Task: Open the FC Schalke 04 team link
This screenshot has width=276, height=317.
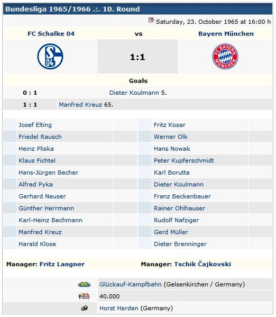Action: point(51,33)
